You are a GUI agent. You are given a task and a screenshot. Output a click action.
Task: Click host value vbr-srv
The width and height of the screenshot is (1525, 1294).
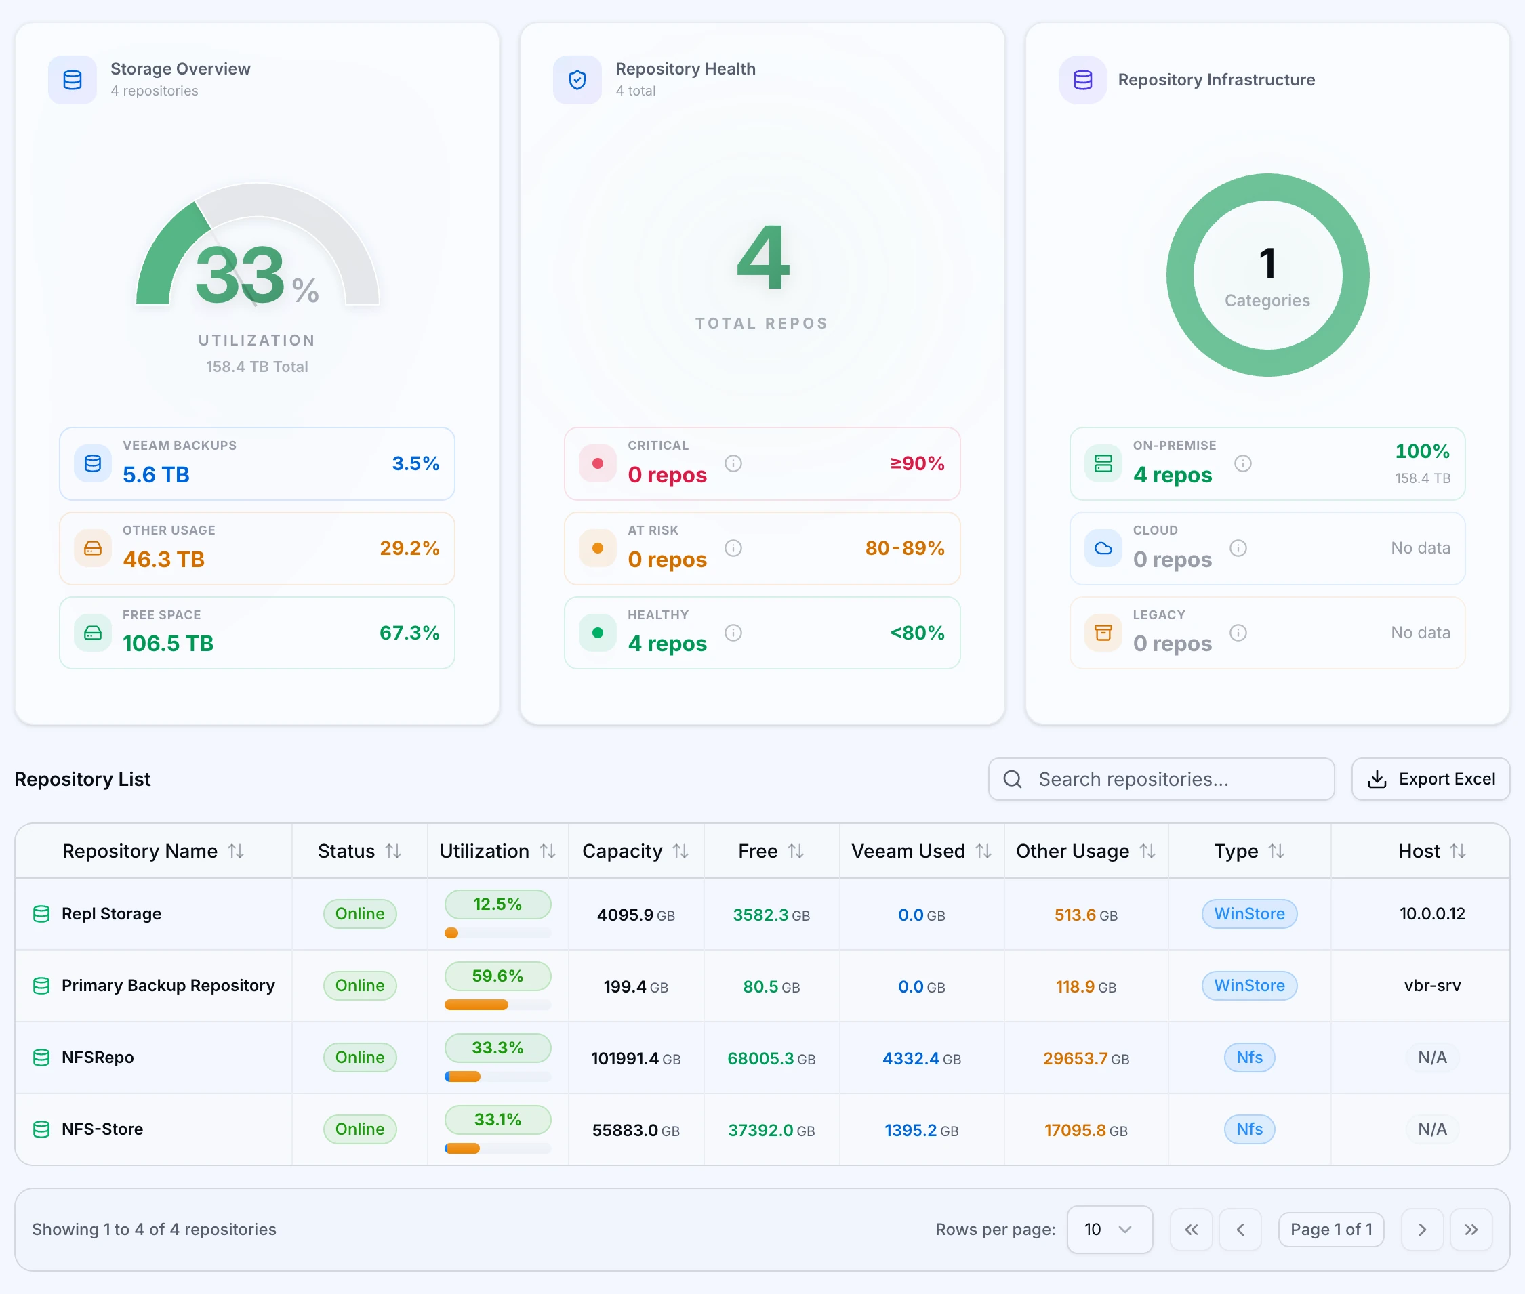point(1431,986)
